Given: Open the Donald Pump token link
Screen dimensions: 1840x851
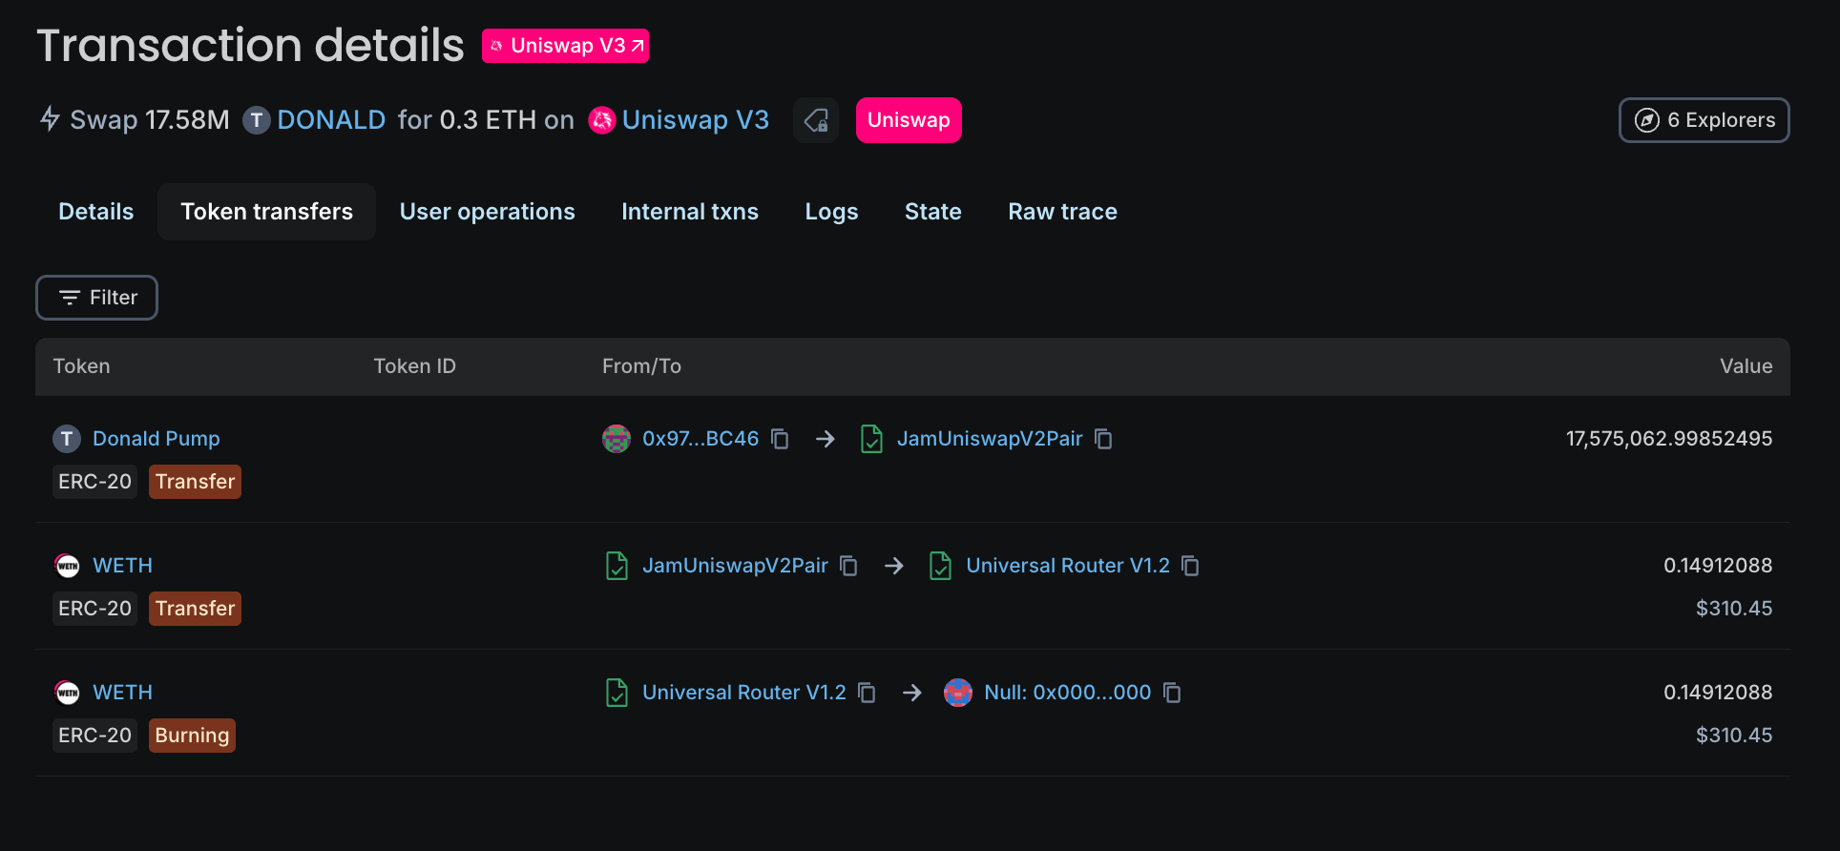Looking at the screenshot, I should coord(157,439).
